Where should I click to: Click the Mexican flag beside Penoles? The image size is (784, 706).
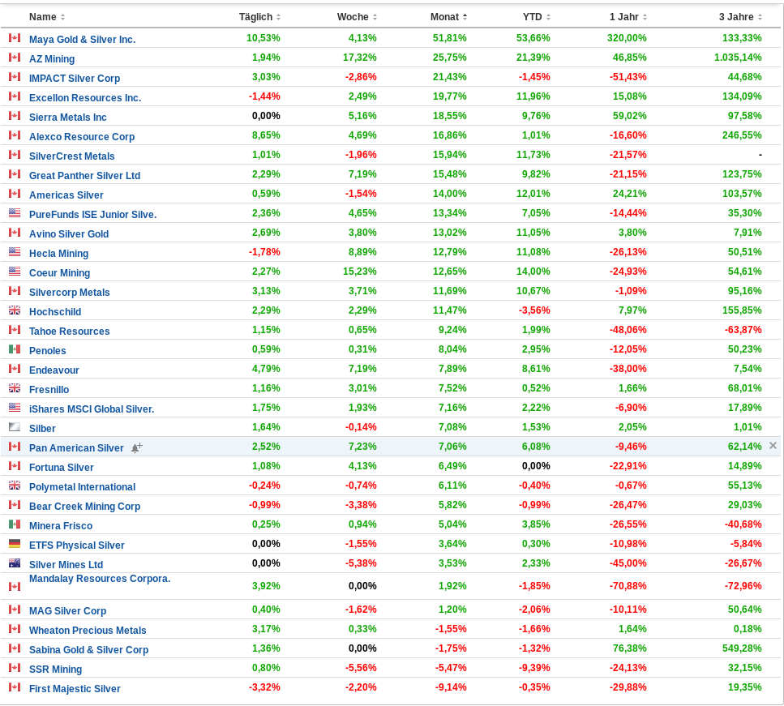(x=15, y=349)
